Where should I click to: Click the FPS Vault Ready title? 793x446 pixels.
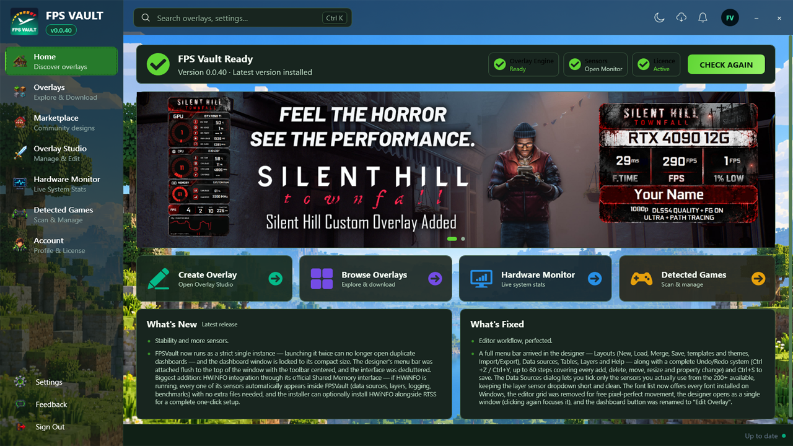click(x=216, y=59)
